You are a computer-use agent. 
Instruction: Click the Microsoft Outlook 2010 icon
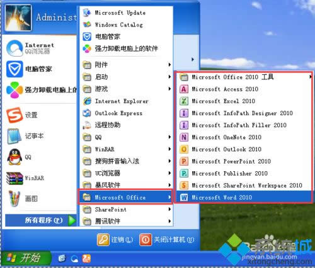click(184, 149)
